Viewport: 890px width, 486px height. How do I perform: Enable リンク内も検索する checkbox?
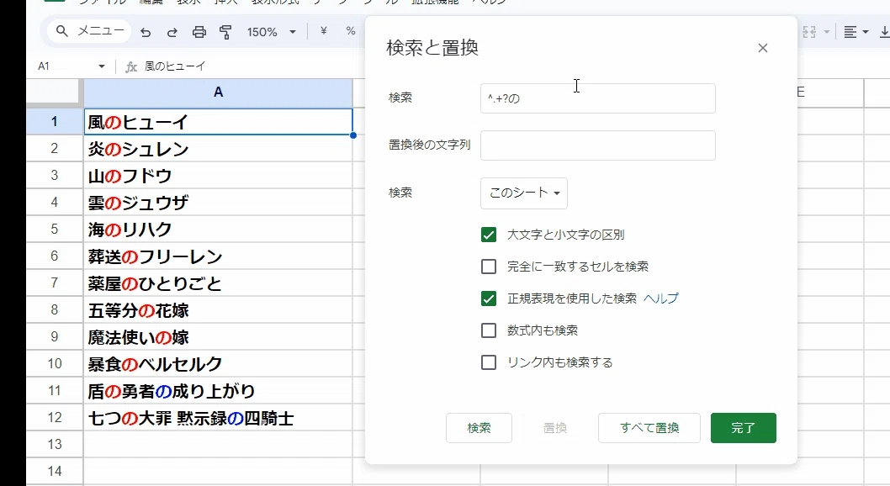(x=489, y=362)
